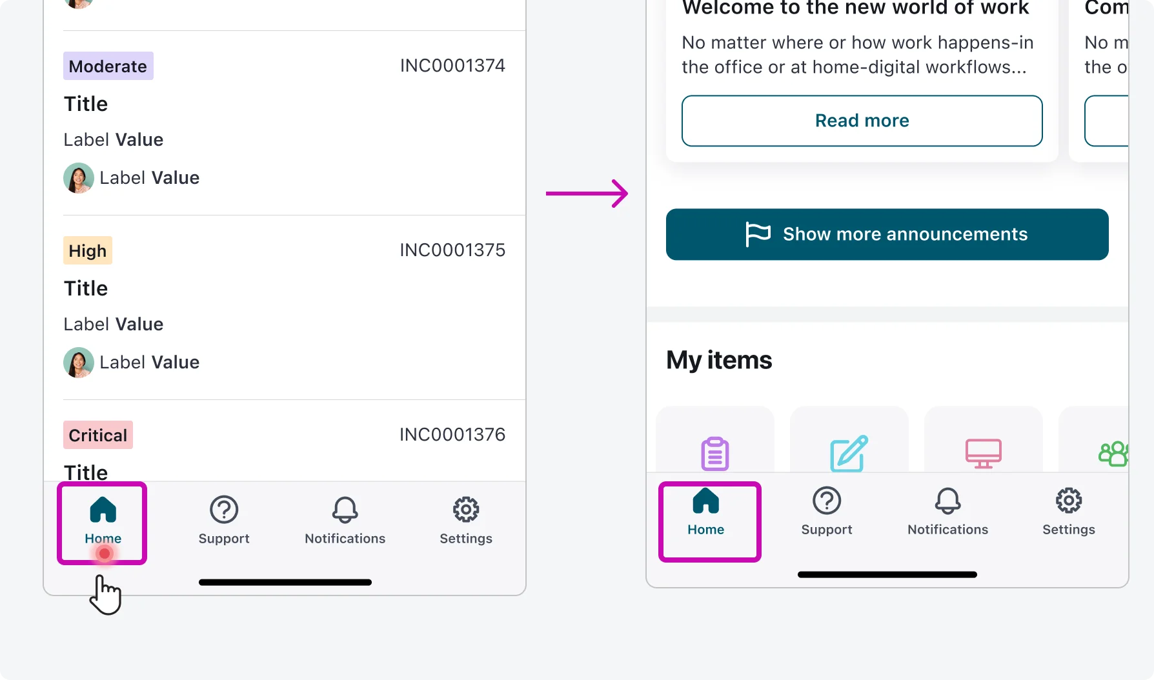Click avatar in Moderate incident card

79,178
